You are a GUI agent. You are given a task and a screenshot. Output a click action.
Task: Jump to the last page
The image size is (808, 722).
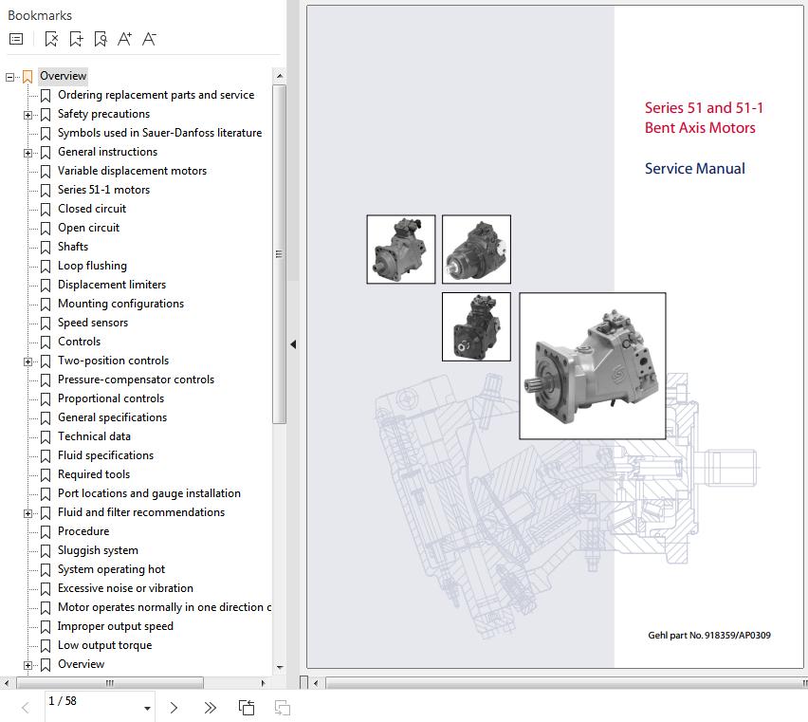[x=210, y=707]
